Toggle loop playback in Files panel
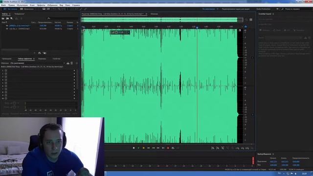Screen dimensions: 313x176 pyautogui.click(x=40, y=53)
